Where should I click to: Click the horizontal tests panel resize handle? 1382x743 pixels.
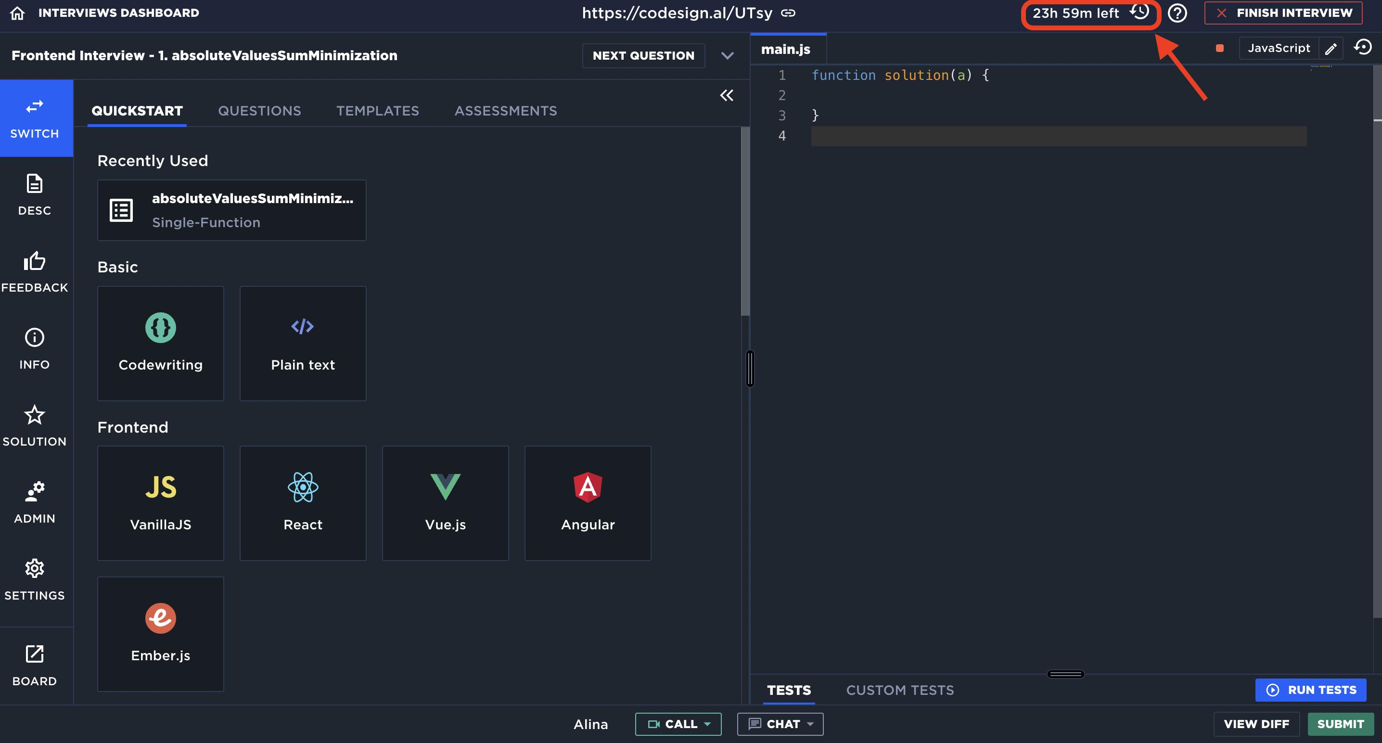point(1065,674)
